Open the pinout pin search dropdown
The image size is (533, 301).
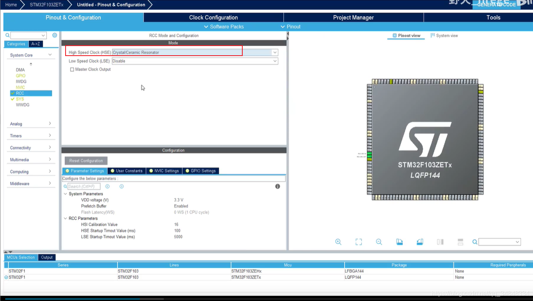click(x=499, y=242)
